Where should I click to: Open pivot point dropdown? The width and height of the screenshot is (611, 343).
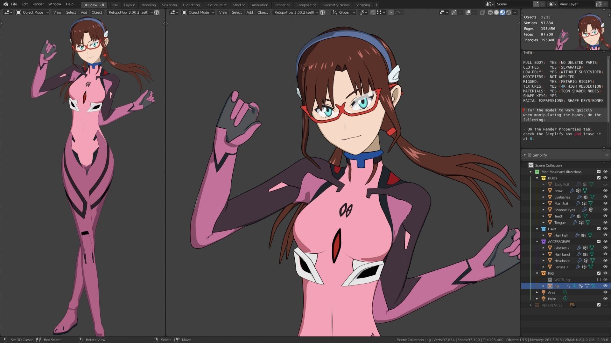pos(363,12)
